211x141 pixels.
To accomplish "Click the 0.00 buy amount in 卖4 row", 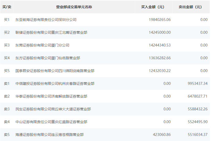I will (167, 122).
